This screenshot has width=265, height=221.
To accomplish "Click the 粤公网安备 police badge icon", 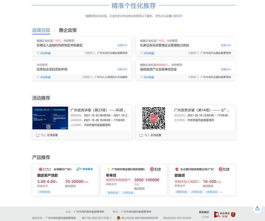I will (118, 218).
